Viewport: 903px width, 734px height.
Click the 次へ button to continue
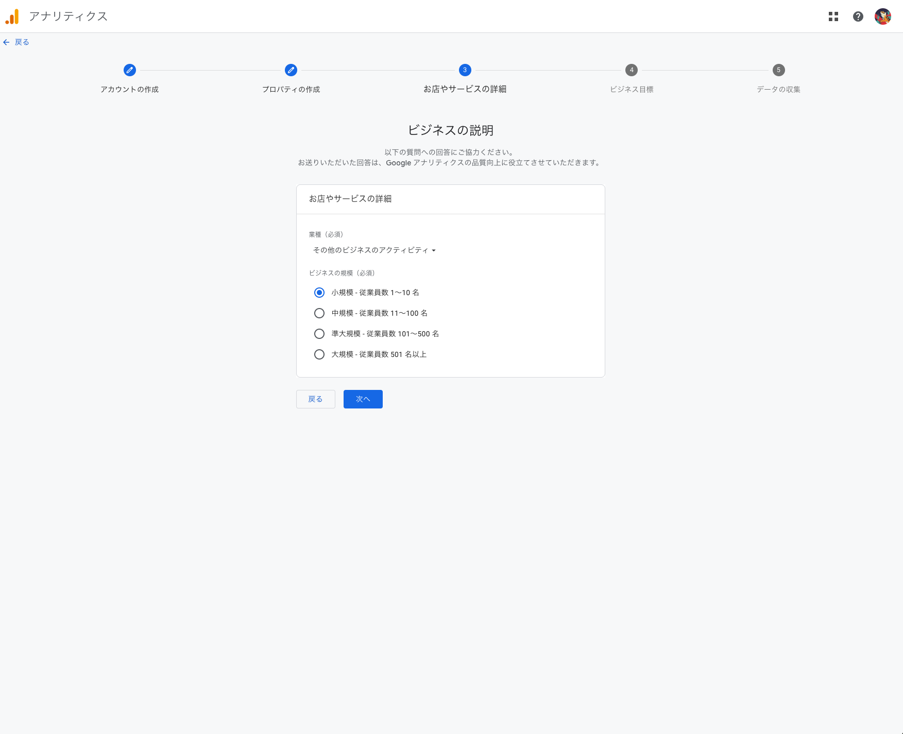click(363, 399)
